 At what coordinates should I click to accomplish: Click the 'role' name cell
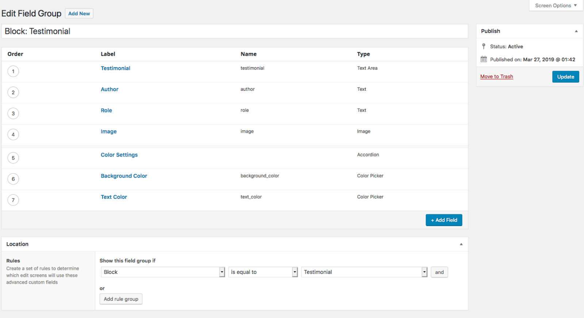(x=245, y=110)
